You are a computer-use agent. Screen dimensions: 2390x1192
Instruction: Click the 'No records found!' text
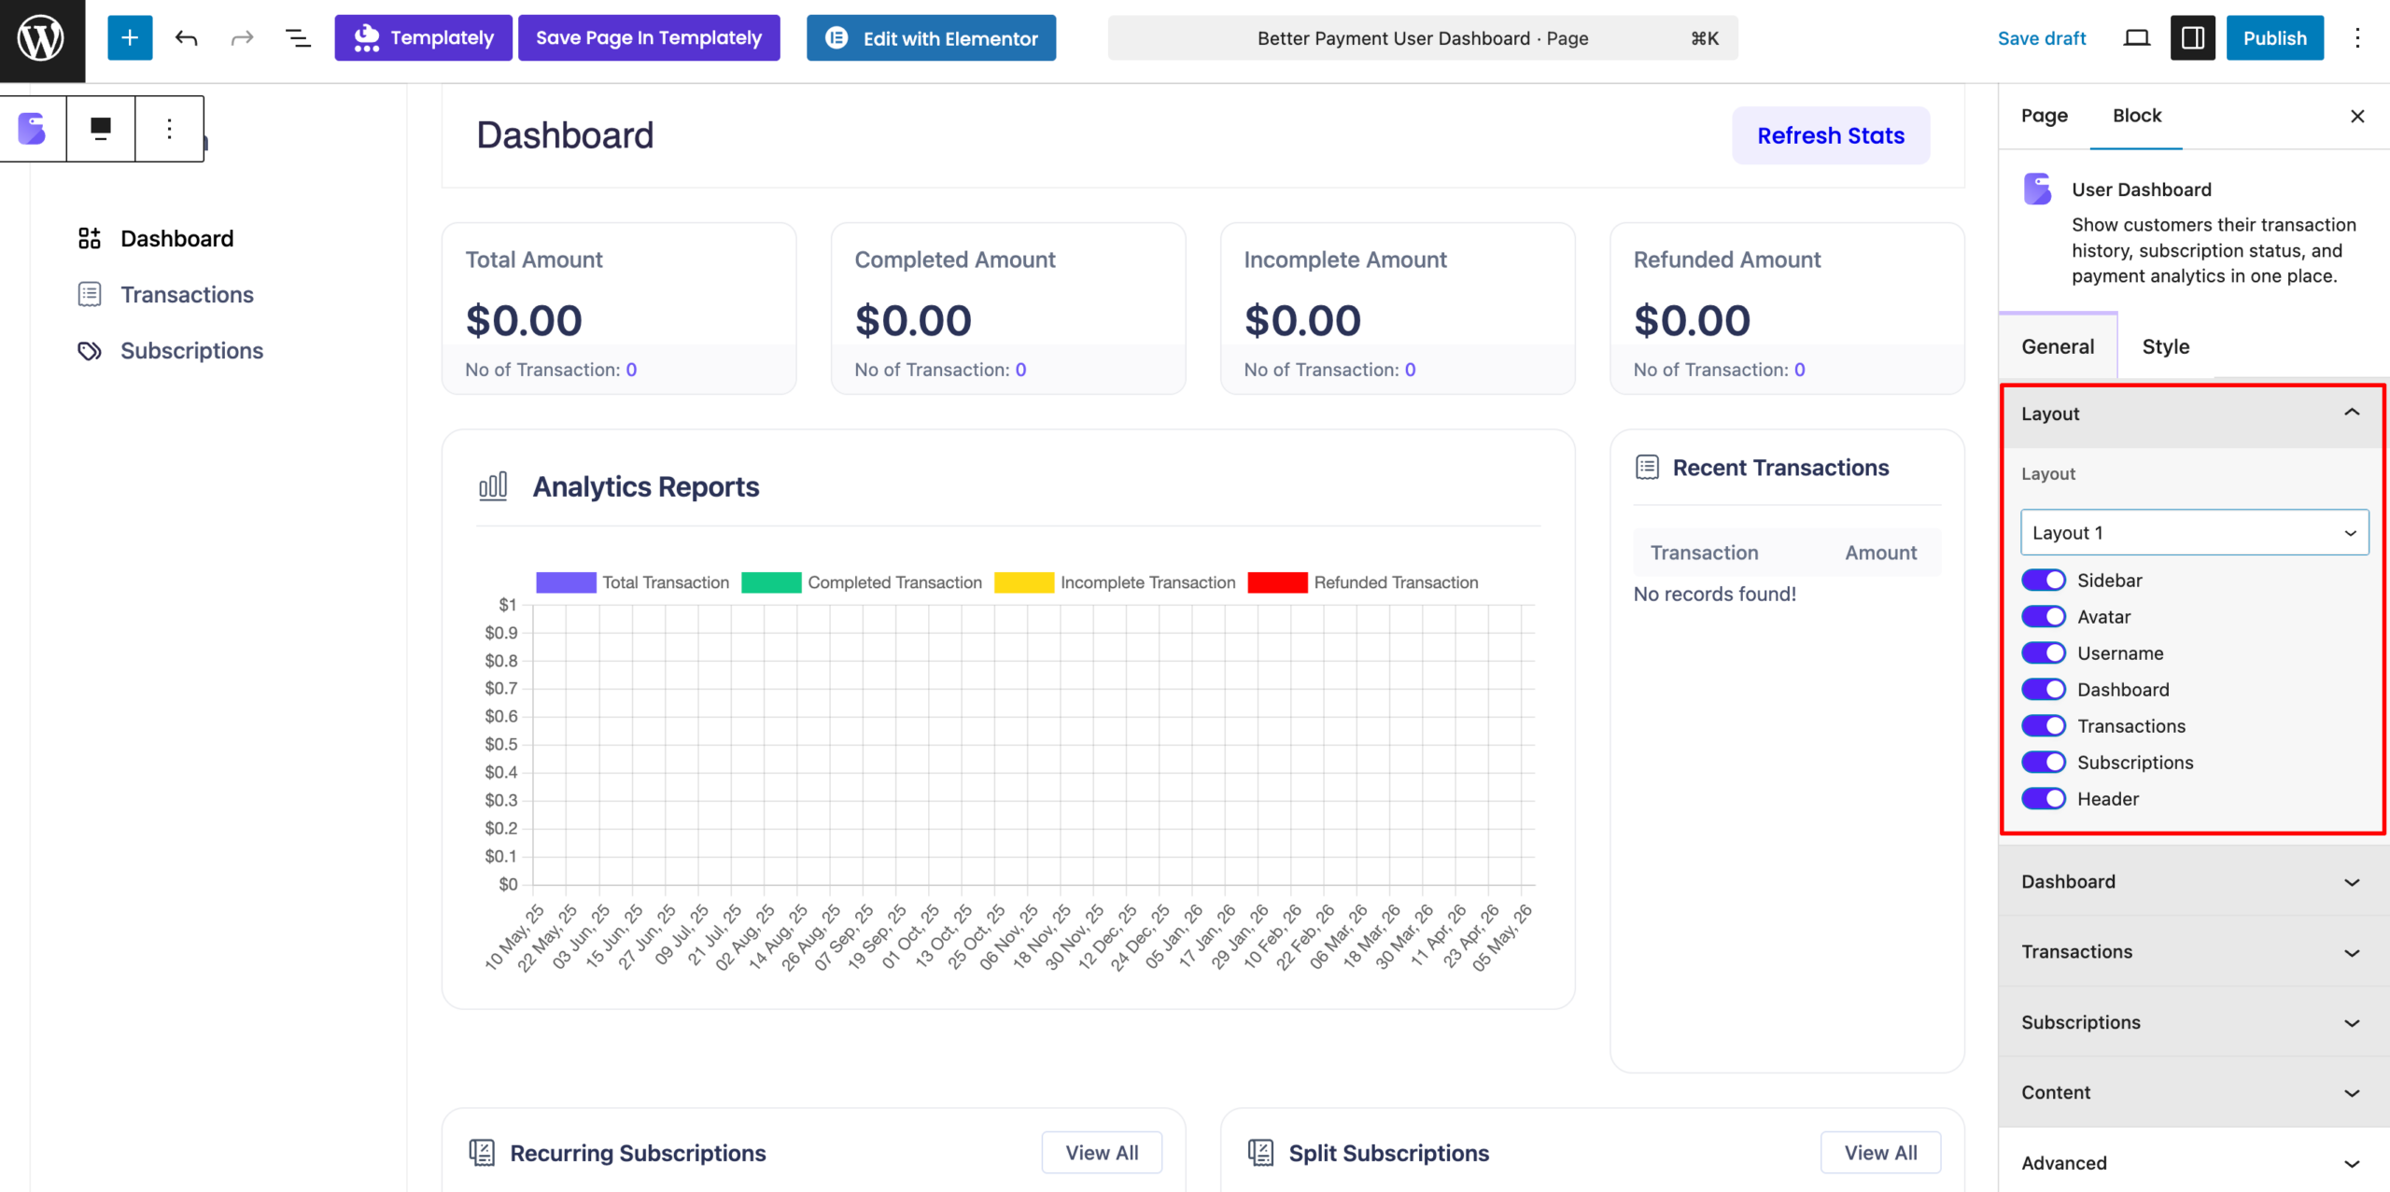coord(1714,594)
